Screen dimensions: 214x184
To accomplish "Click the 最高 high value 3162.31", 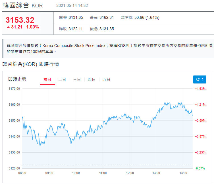I will click(107, 17).
